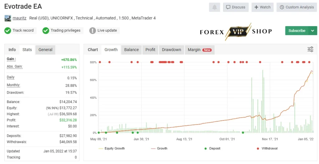Click the Discuss button

click(x=236, y=7)
